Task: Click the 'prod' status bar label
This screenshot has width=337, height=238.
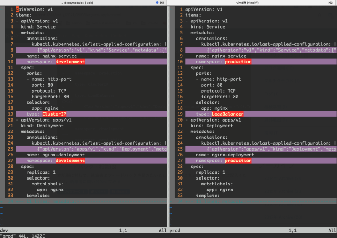Action: tap(175, 230)
